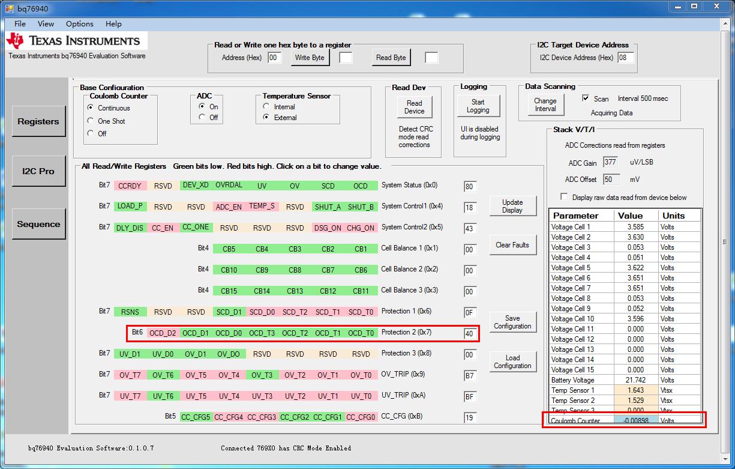Toggle the LOAD_P bit in System Control1
This screenshot has width=735, height=469.
click(x=130, y=207)
